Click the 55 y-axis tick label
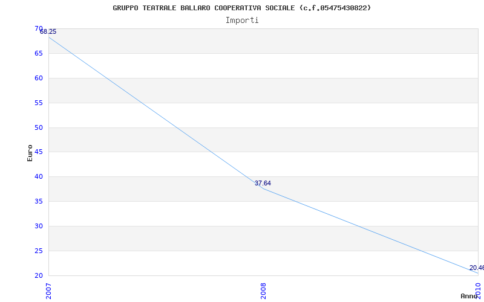484x302 pixels. (x=39, y=103)
